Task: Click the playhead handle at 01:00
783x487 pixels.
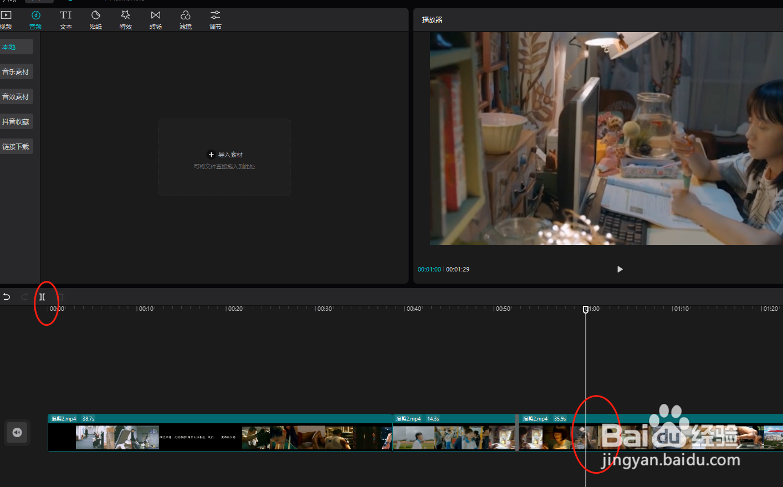Action: pos(586,309)
